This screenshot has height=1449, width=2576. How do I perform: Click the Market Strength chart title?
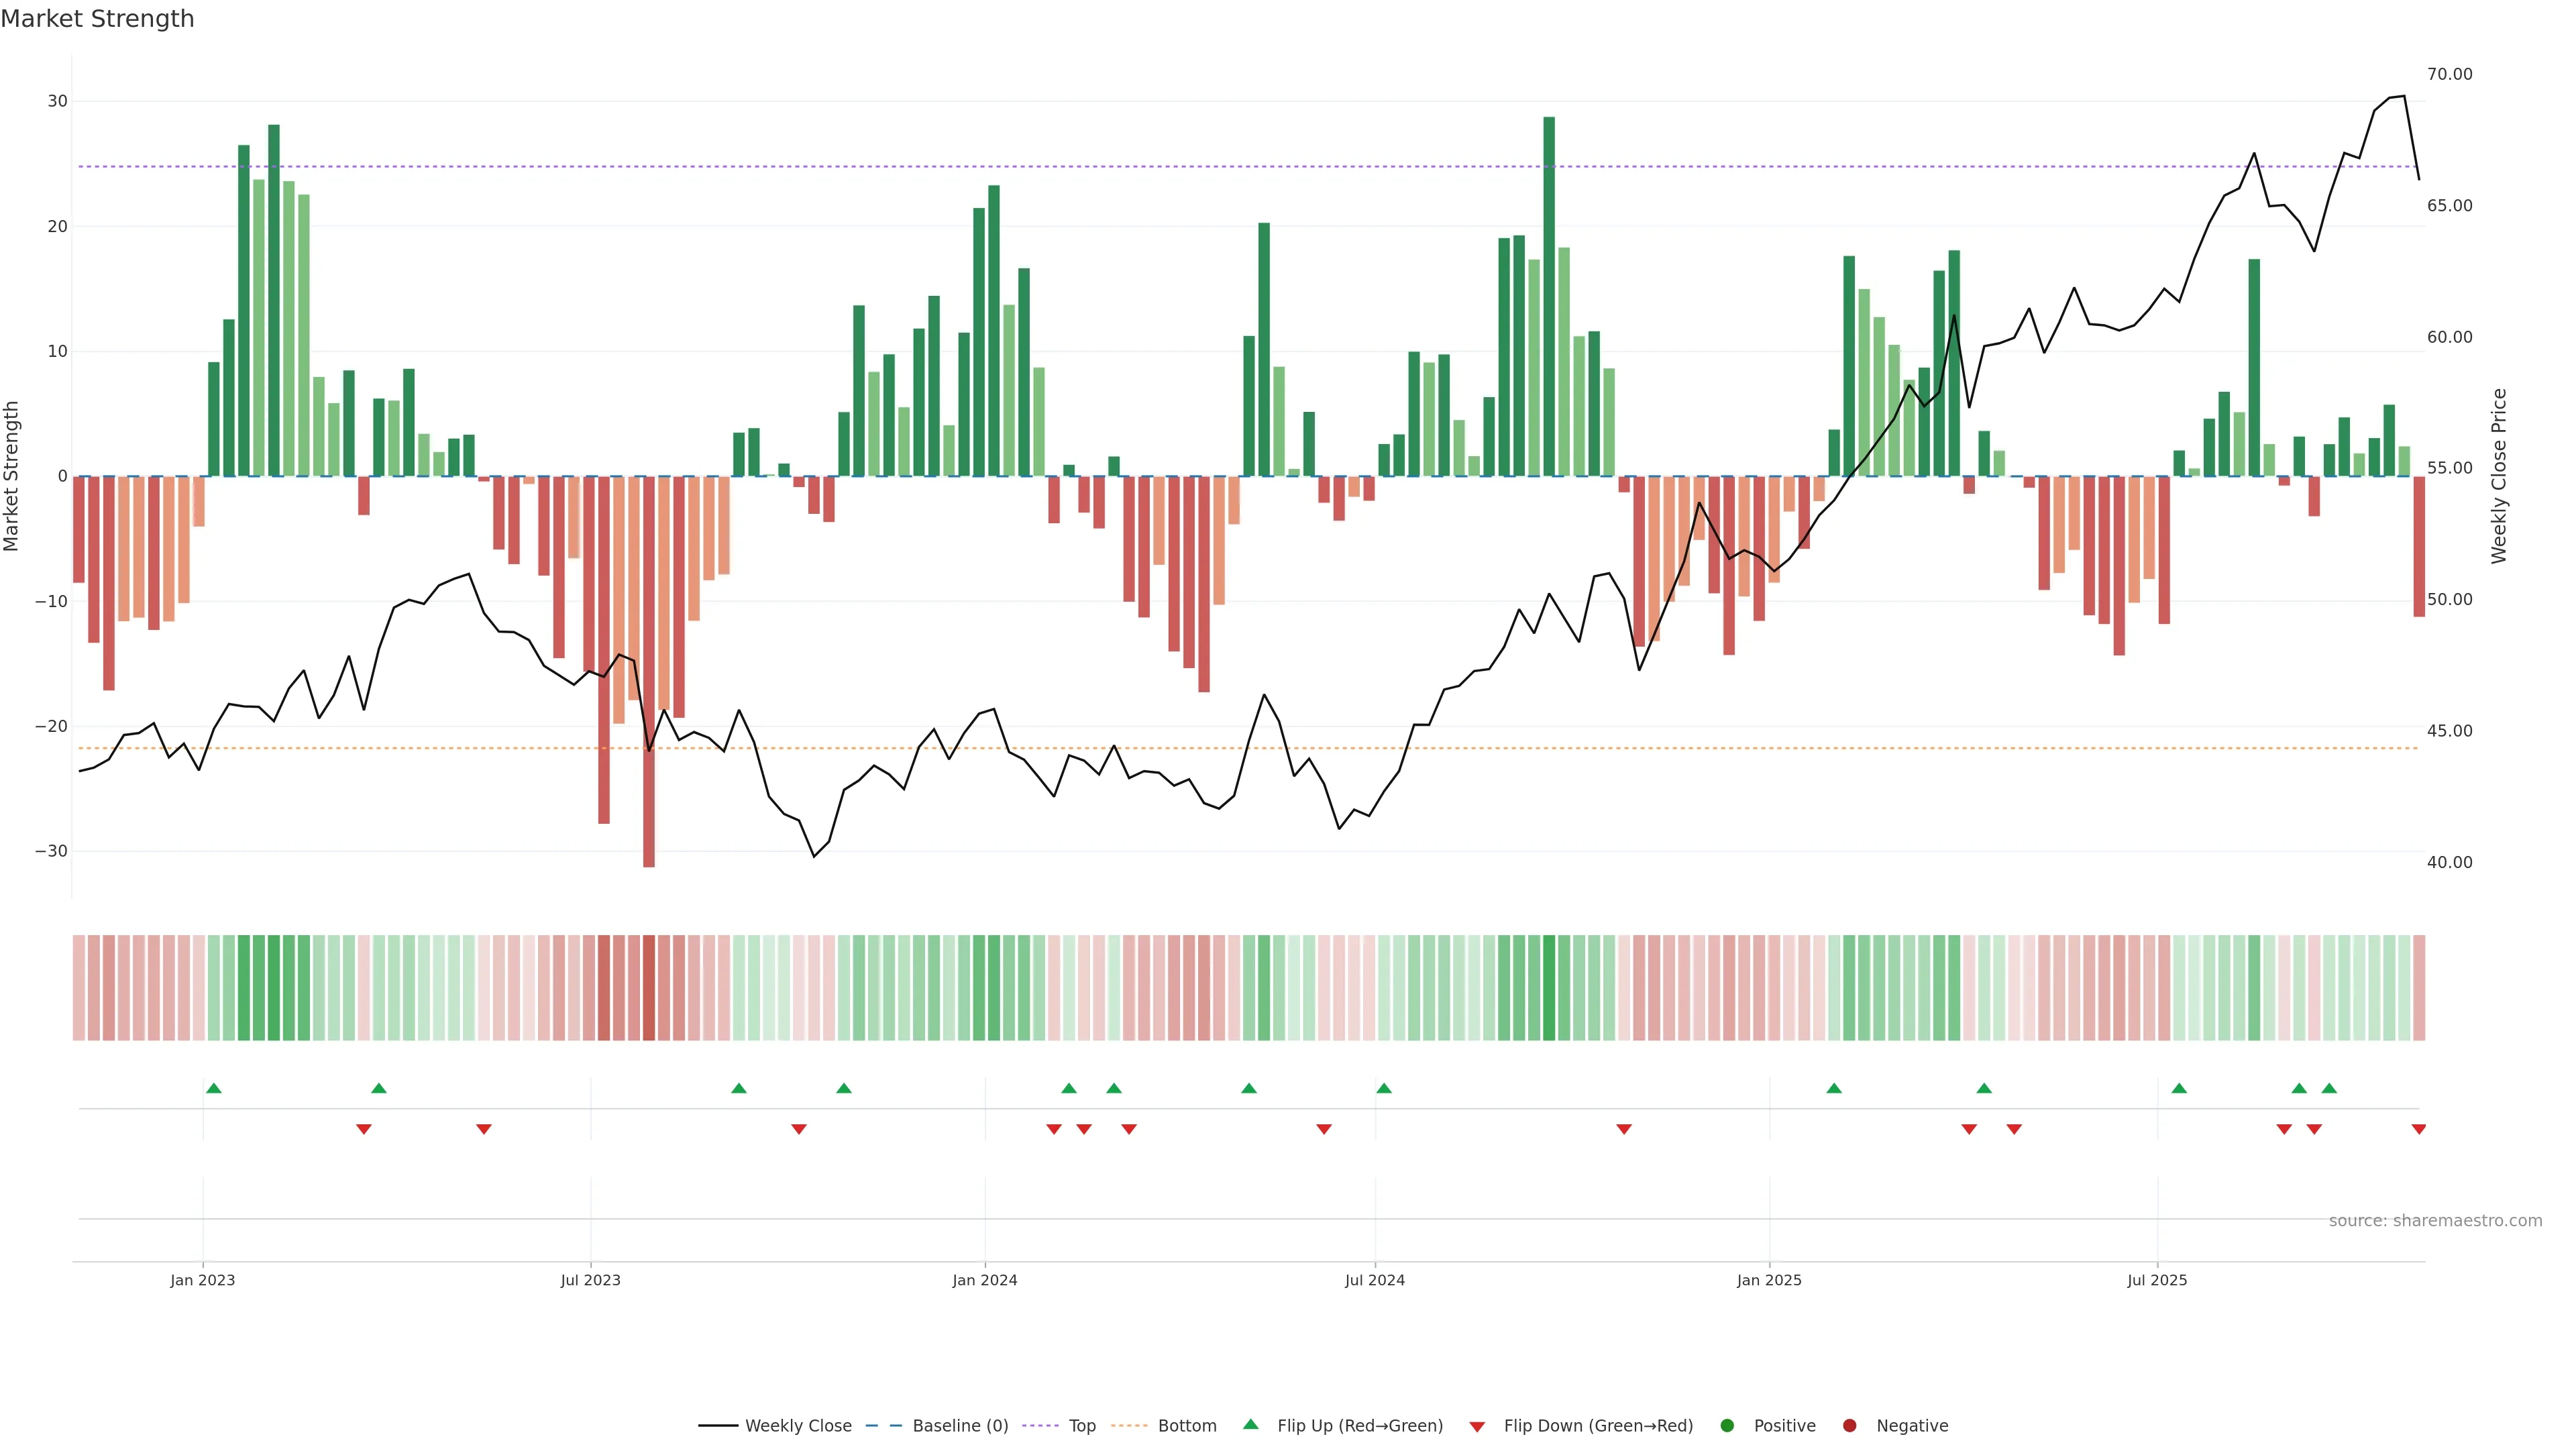pyautogui.click(x=97, y=19)
